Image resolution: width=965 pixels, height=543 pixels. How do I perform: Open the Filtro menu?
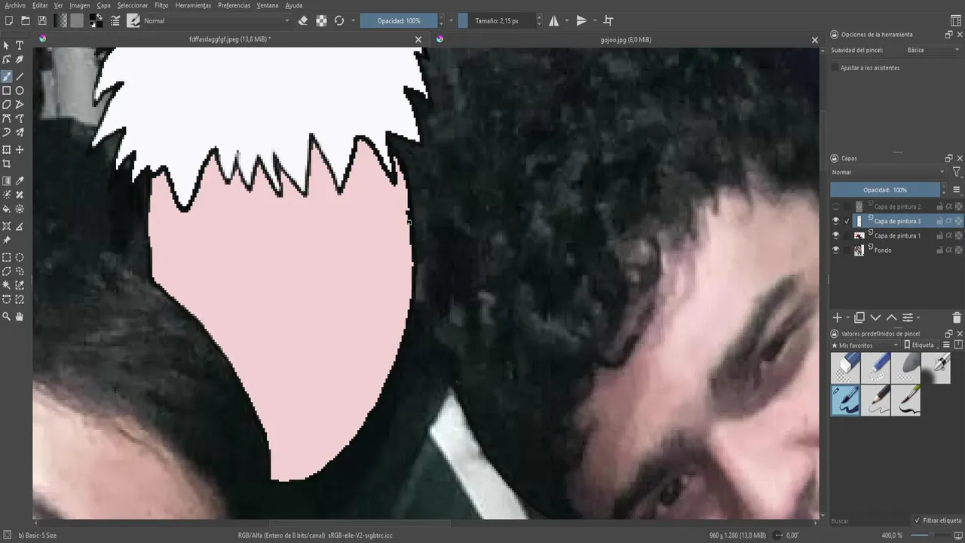[x=161, y=5]
